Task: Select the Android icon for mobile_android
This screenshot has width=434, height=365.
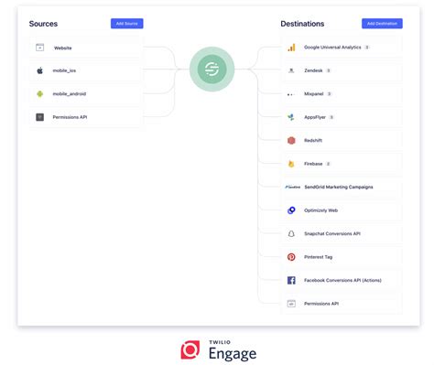Action: click(x=39, y=94)
